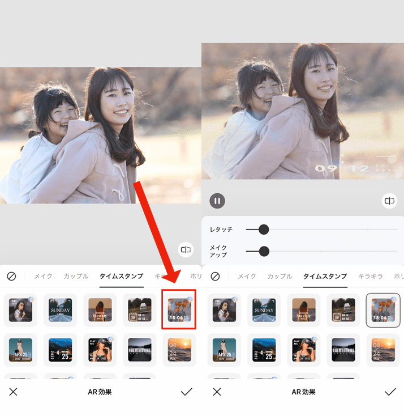Viewport: 404px width, 416px height.
Task: Open カップル tab in left screen
Action: click(76, 276)
